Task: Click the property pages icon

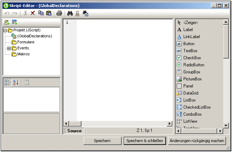Action: tap(26, 83)
